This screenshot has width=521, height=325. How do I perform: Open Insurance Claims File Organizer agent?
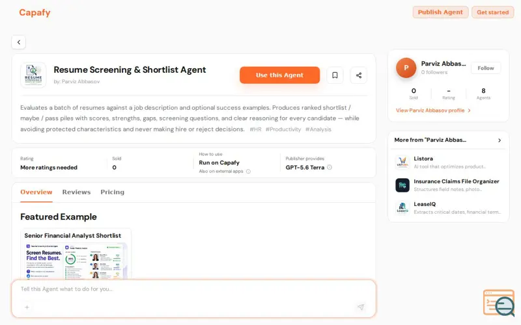tap(449, 185)
